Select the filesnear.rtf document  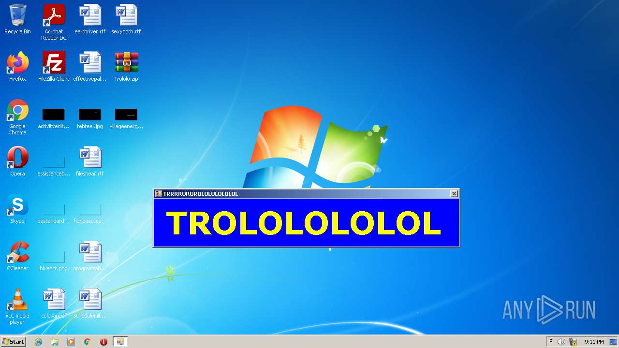[x=90, y=161]
